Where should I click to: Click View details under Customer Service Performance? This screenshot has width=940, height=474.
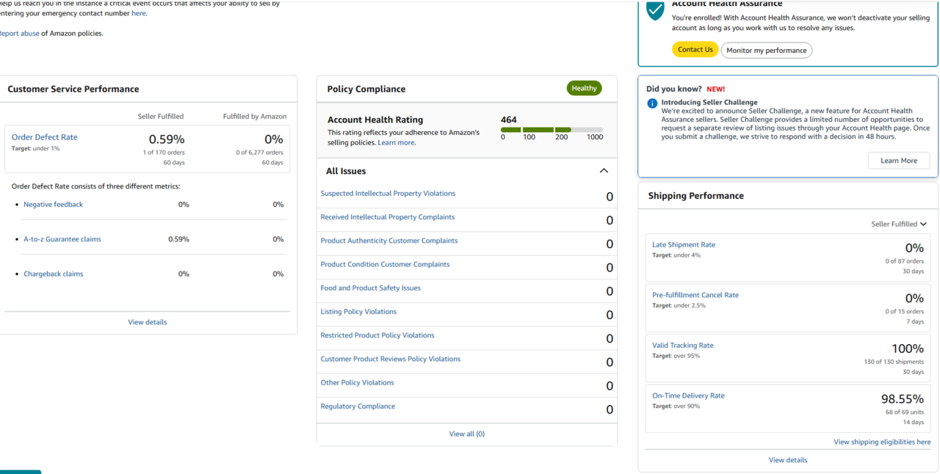tap(147, 322)
